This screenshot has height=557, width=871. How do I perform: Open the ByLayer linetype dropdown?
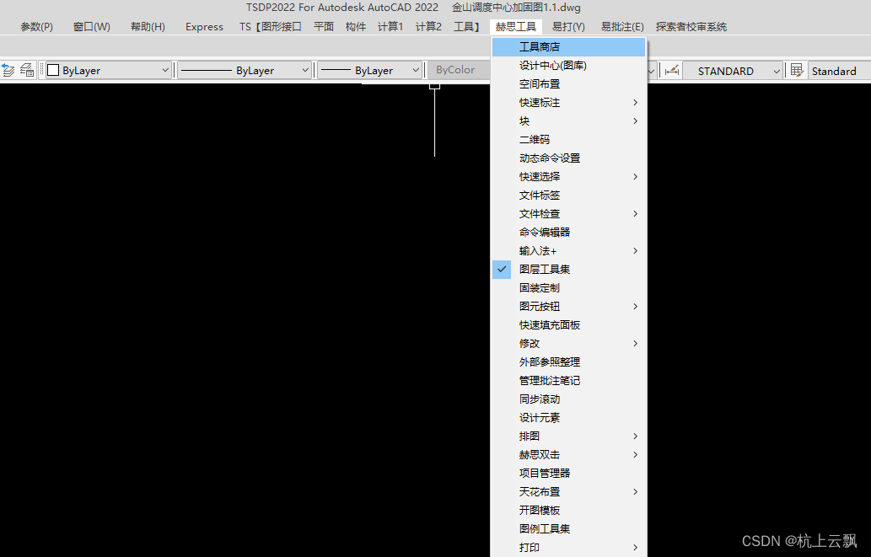(244, 71)
